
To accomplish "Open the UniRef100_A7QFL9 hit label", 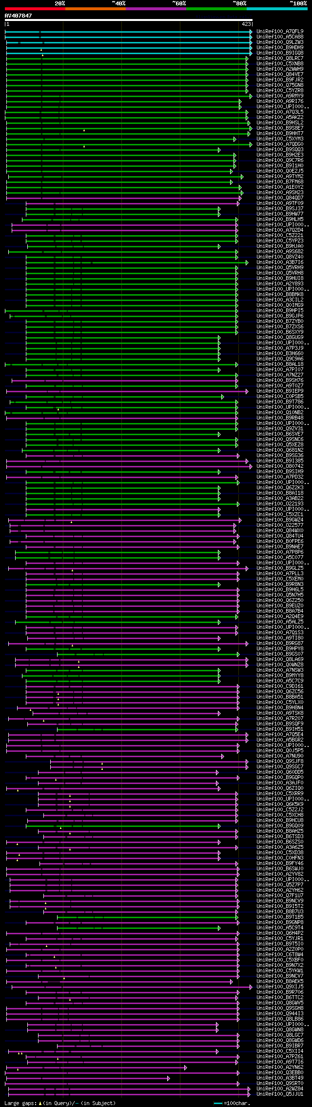I will point(280,31).
